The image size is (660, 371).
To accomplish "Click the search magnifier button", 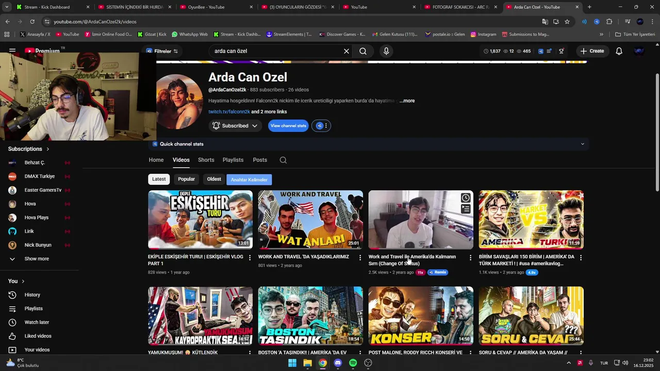I will (x=363, y=51).
